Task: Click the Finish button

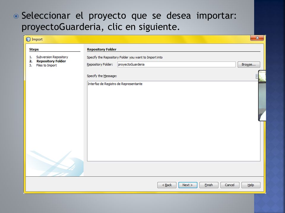Action: coord(209,185)
